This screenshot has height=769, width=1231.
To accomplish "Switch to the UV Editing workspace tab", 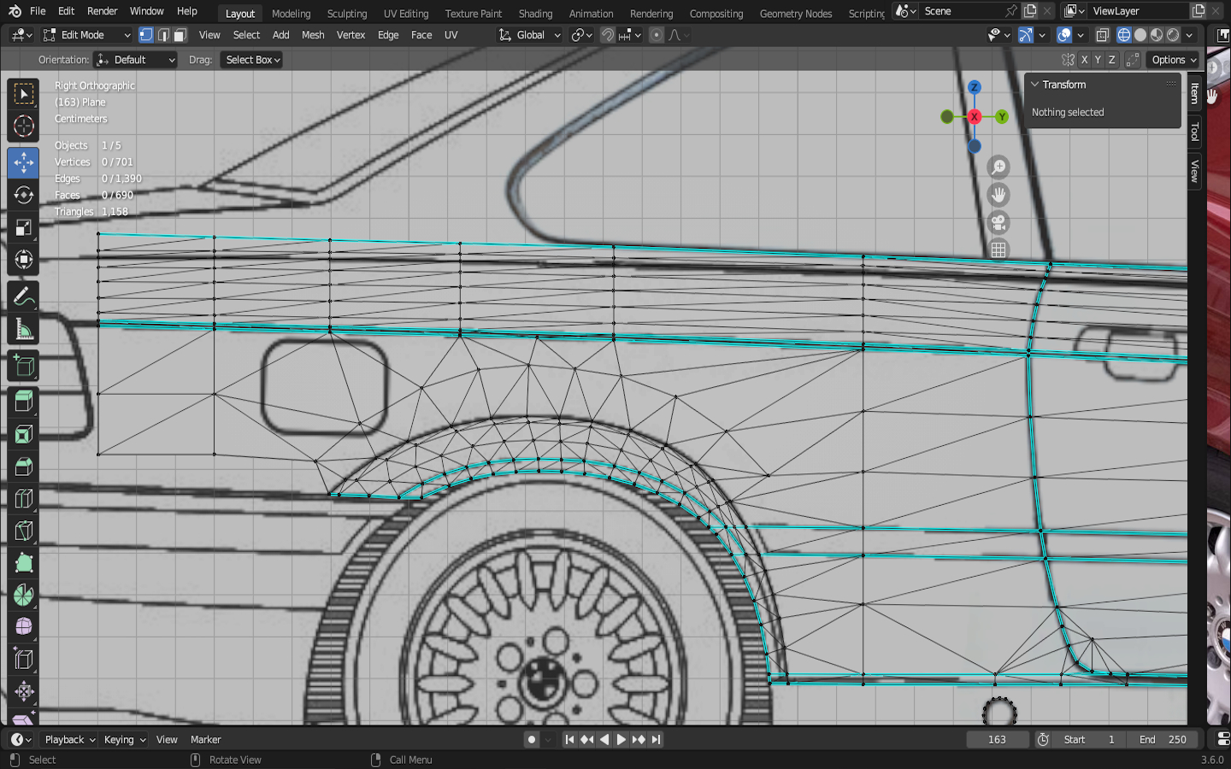I will coord(406,14).
